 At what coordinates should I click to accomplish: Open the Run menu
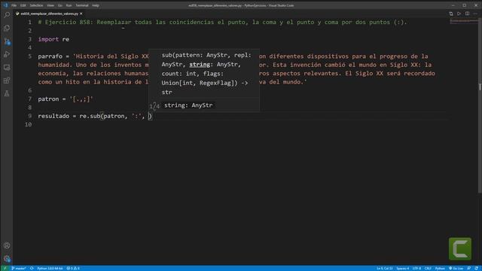69,5
